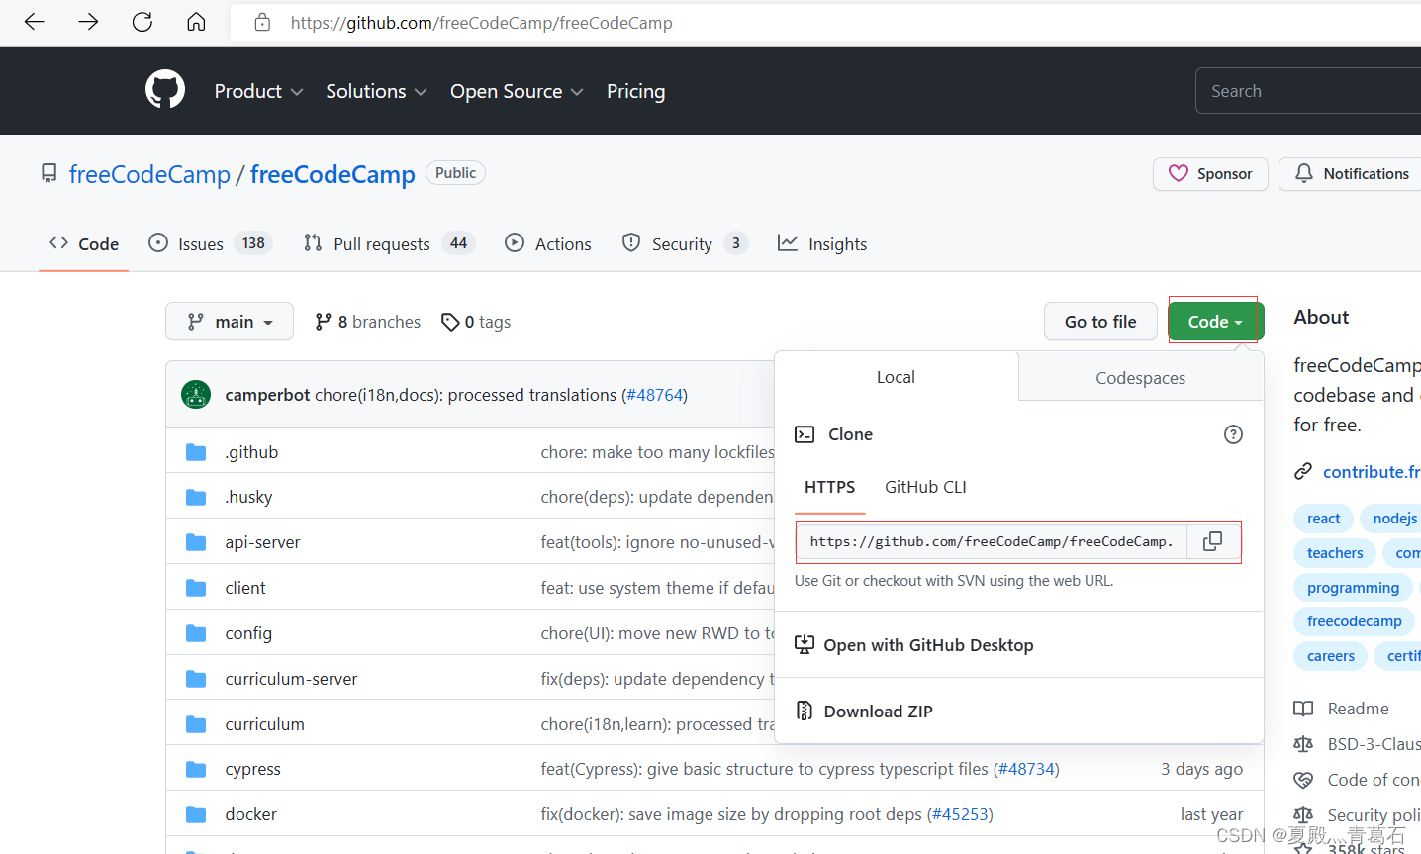The image size is (1421, 854).
Task: Click the browser forward arrow
Action: coord(88,22)
